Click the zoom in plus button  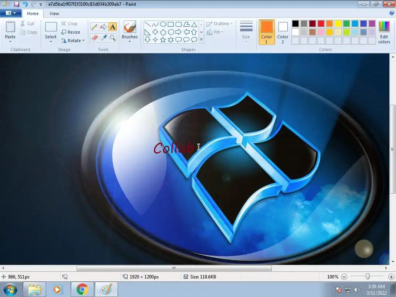point(391,277)
